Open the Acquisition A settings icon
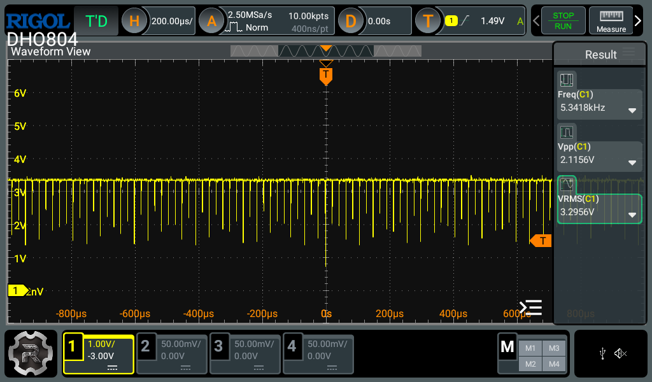Screen dimensions: 652x382 click(x=211, y=21)
